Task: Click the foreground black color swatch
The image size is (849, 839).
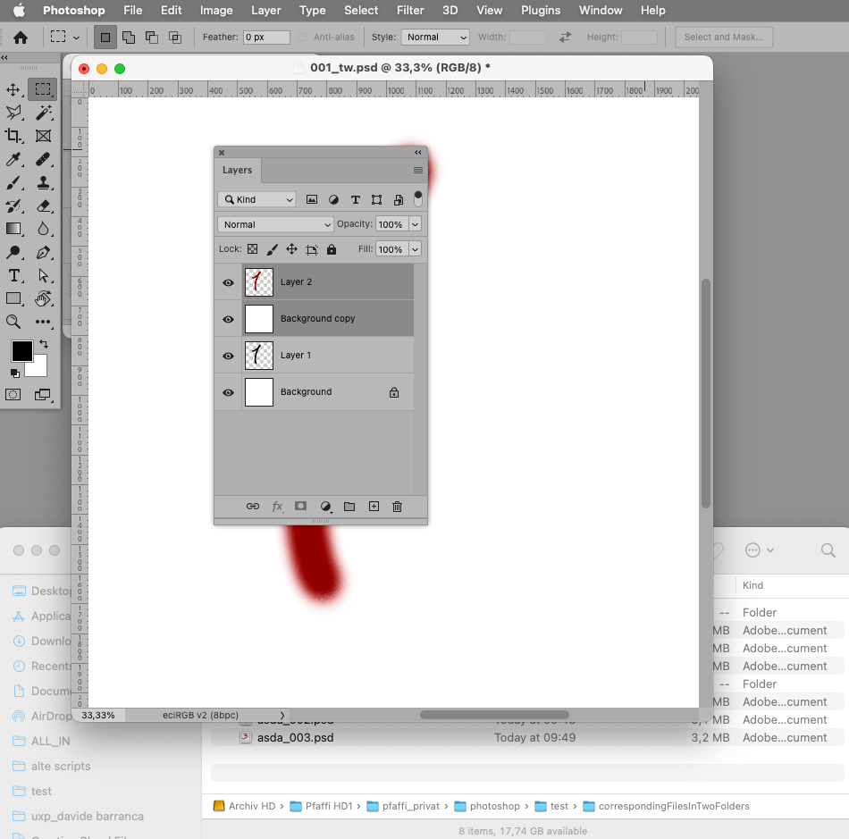Action: [21, 351]
